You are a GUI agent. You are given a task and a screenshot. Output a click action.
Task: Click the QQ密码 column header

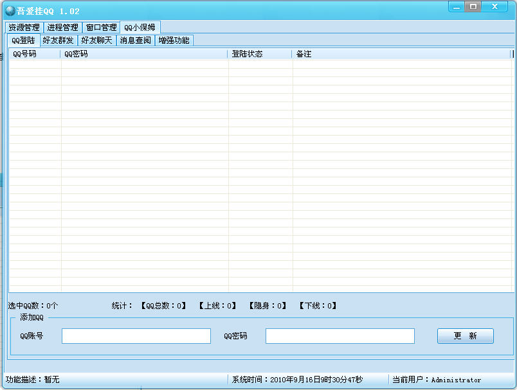[144, 54]
